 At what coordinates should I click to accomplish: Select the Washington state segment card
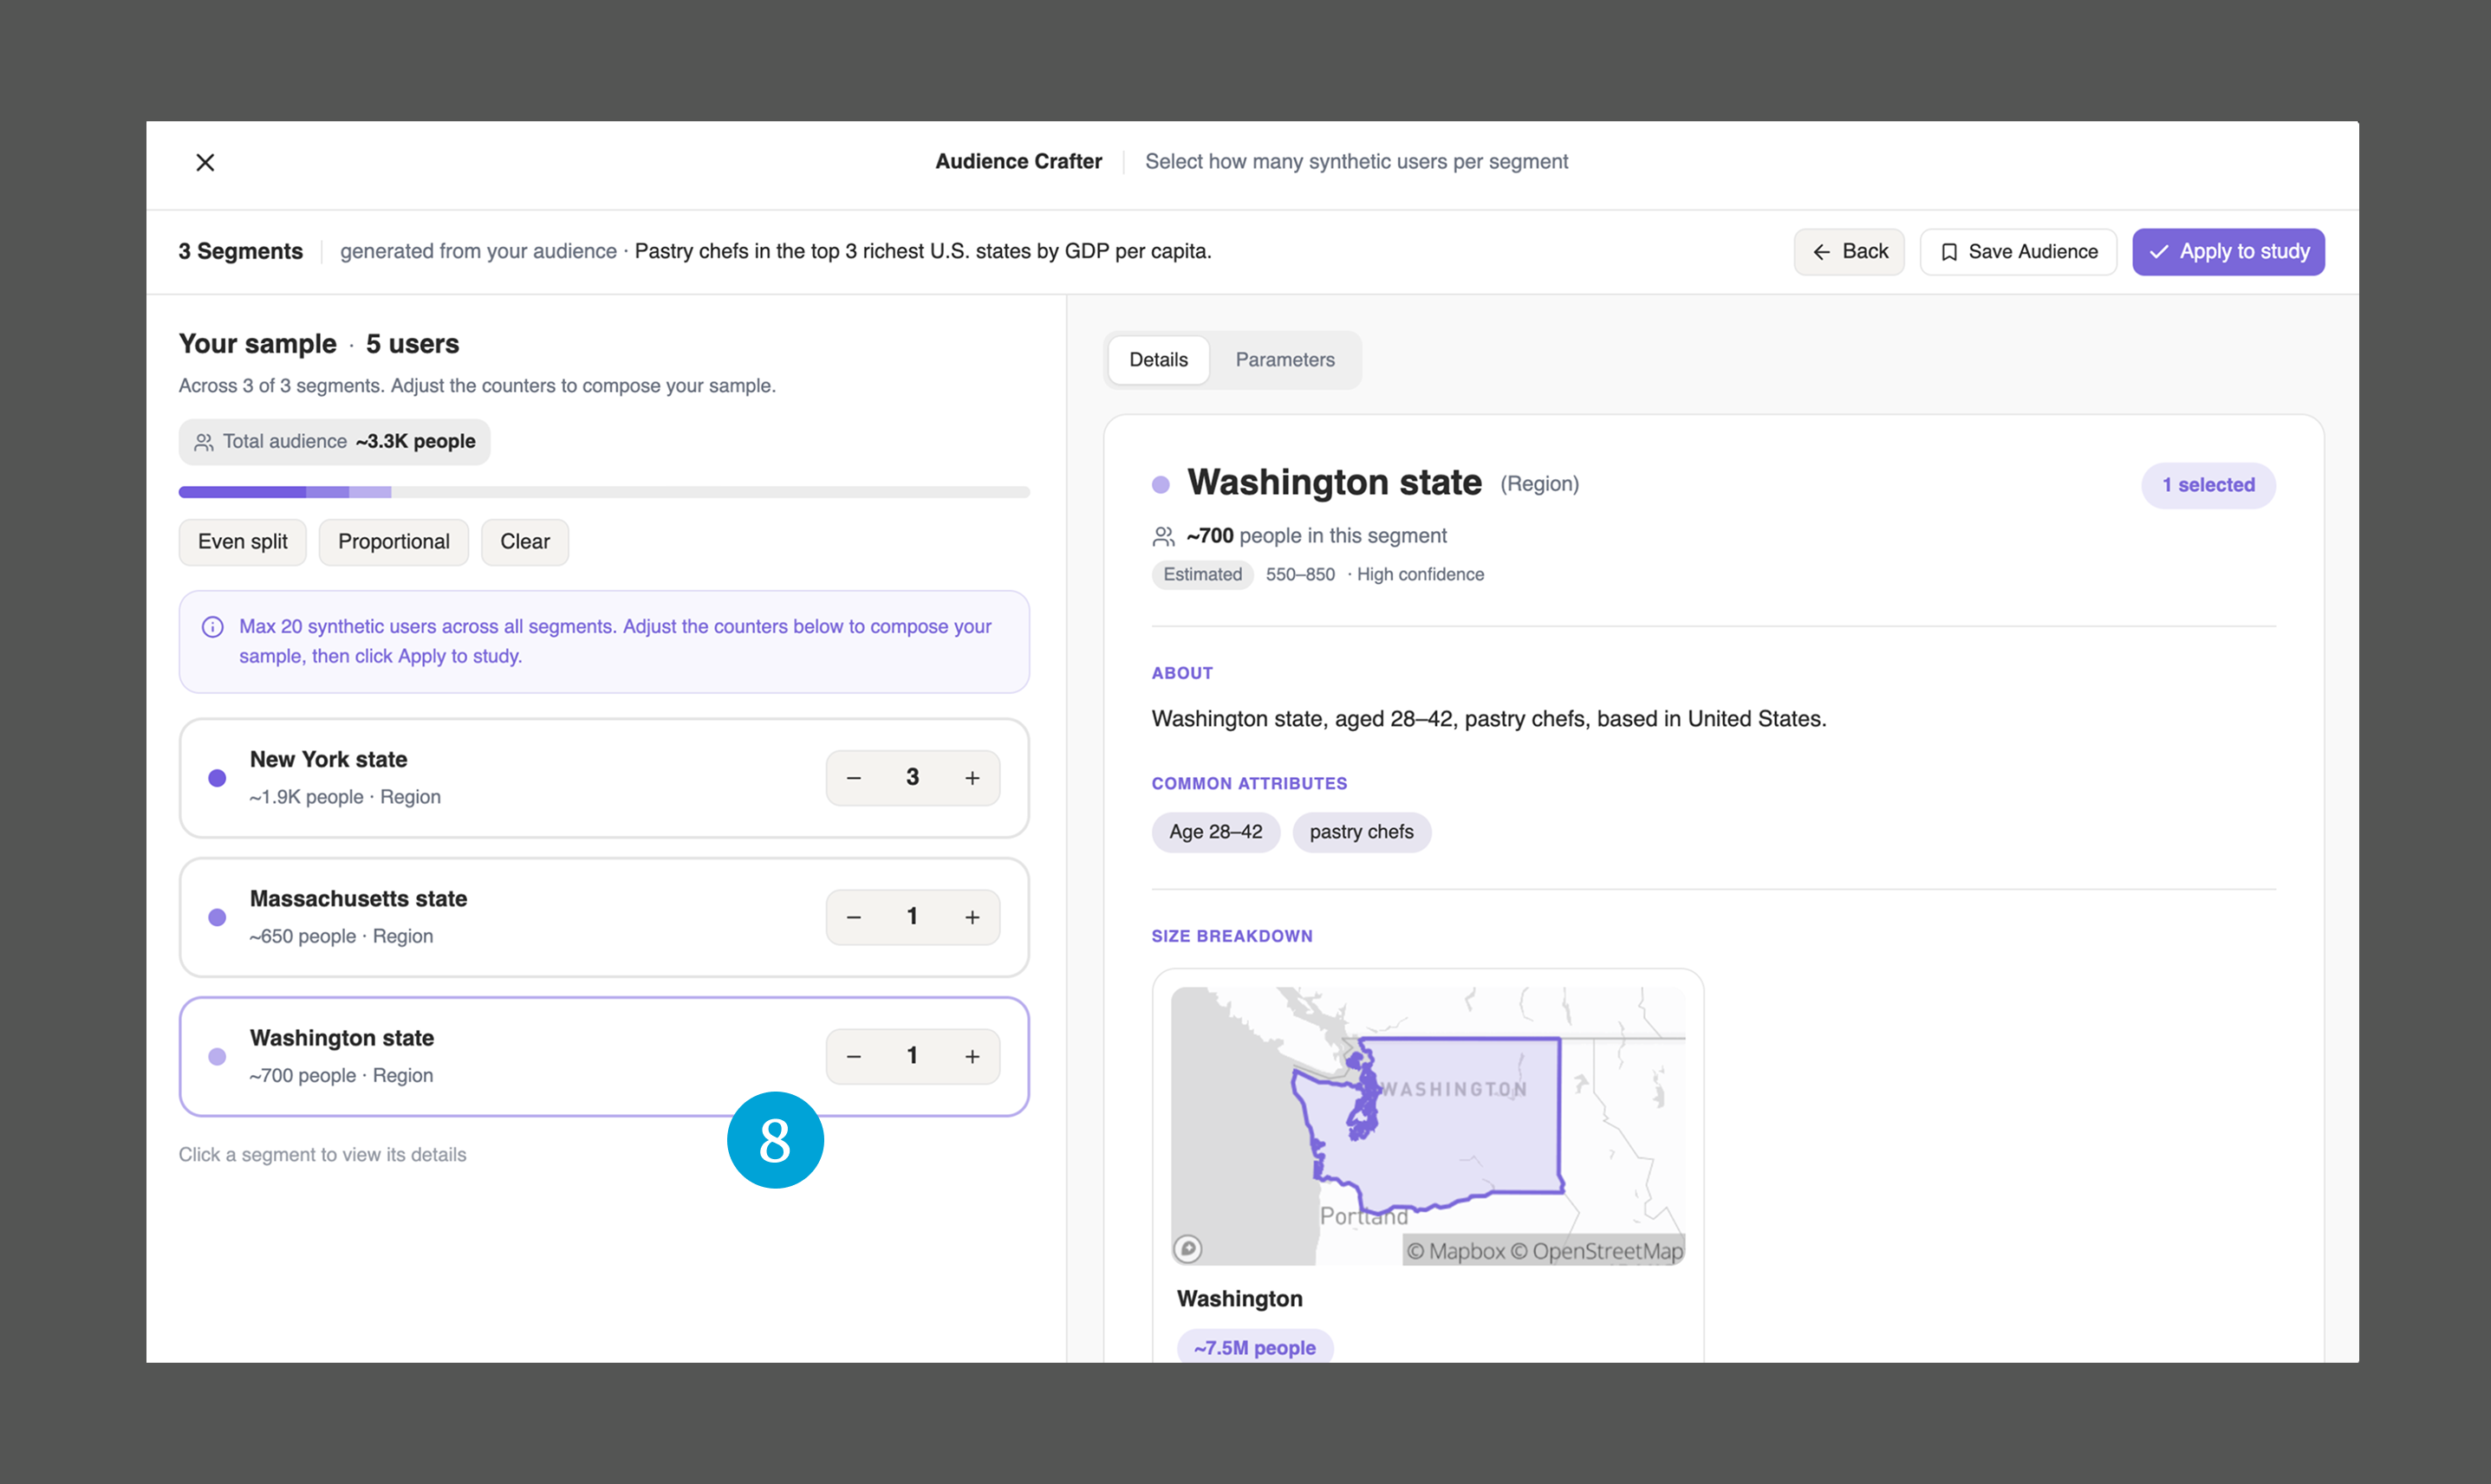click(604, 1056)
